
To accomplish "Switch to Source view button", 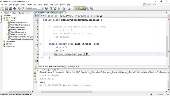I will pyautogui.click(x=37, y=16).
